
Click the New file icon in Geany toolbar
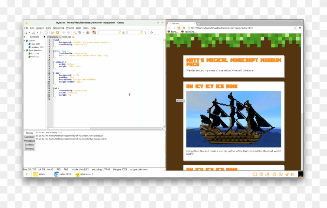[x=26, y=33]
